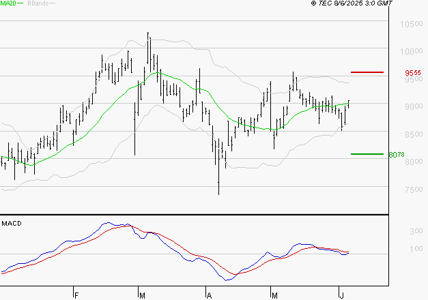Click the 9000 price axis label
The width and height of the screenshot is (428, 300).
(414, 106)
